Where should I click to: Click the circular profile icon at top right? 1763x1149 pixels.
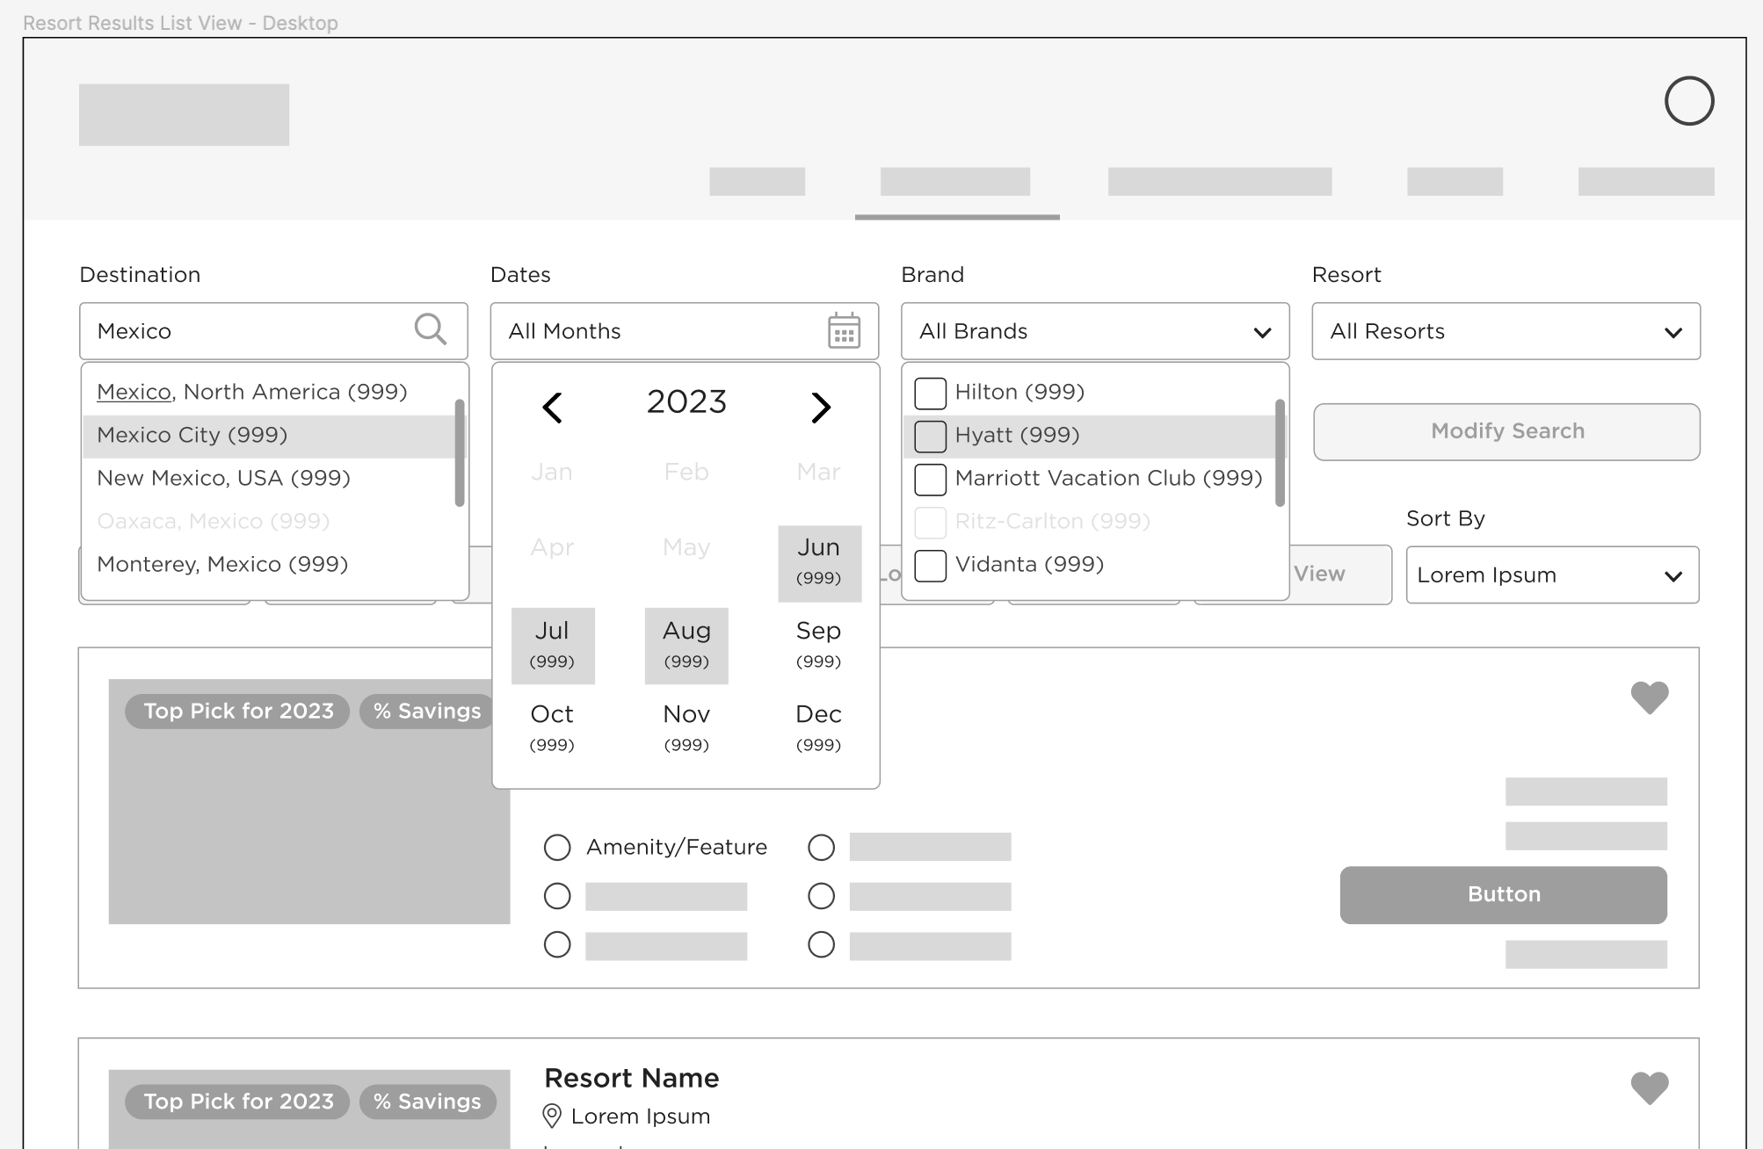pos(1688,101)
